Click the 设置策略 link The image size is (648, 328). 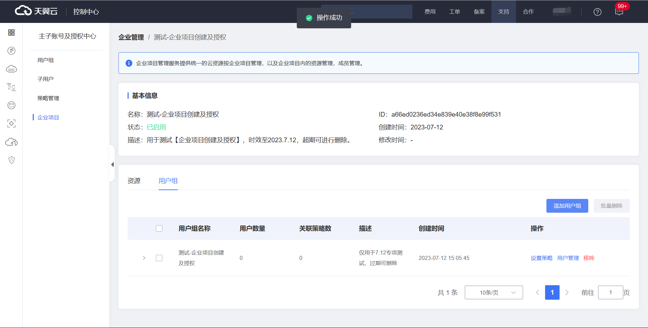pos(541,258)
